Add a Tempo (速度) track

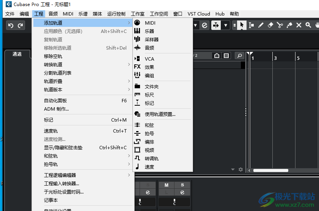[x=163, y=167]
